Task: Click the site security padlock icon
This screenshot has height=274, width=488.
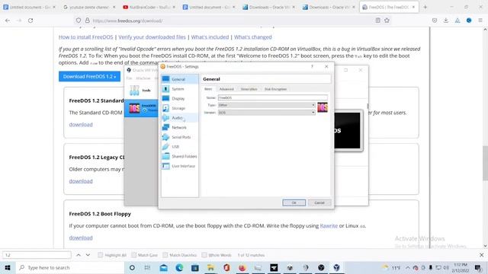Action: (88, 21)
